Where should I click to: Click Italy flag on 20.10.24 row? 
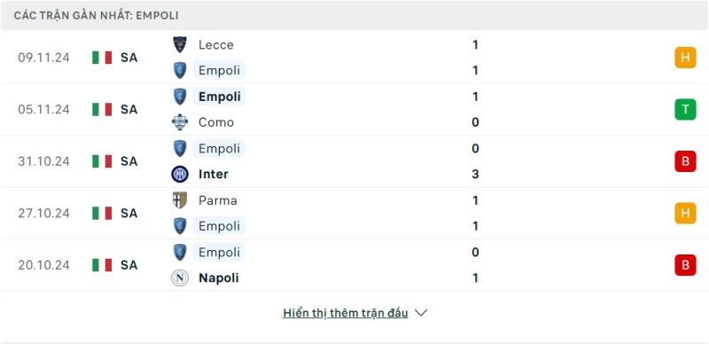[x=102, y=265]
